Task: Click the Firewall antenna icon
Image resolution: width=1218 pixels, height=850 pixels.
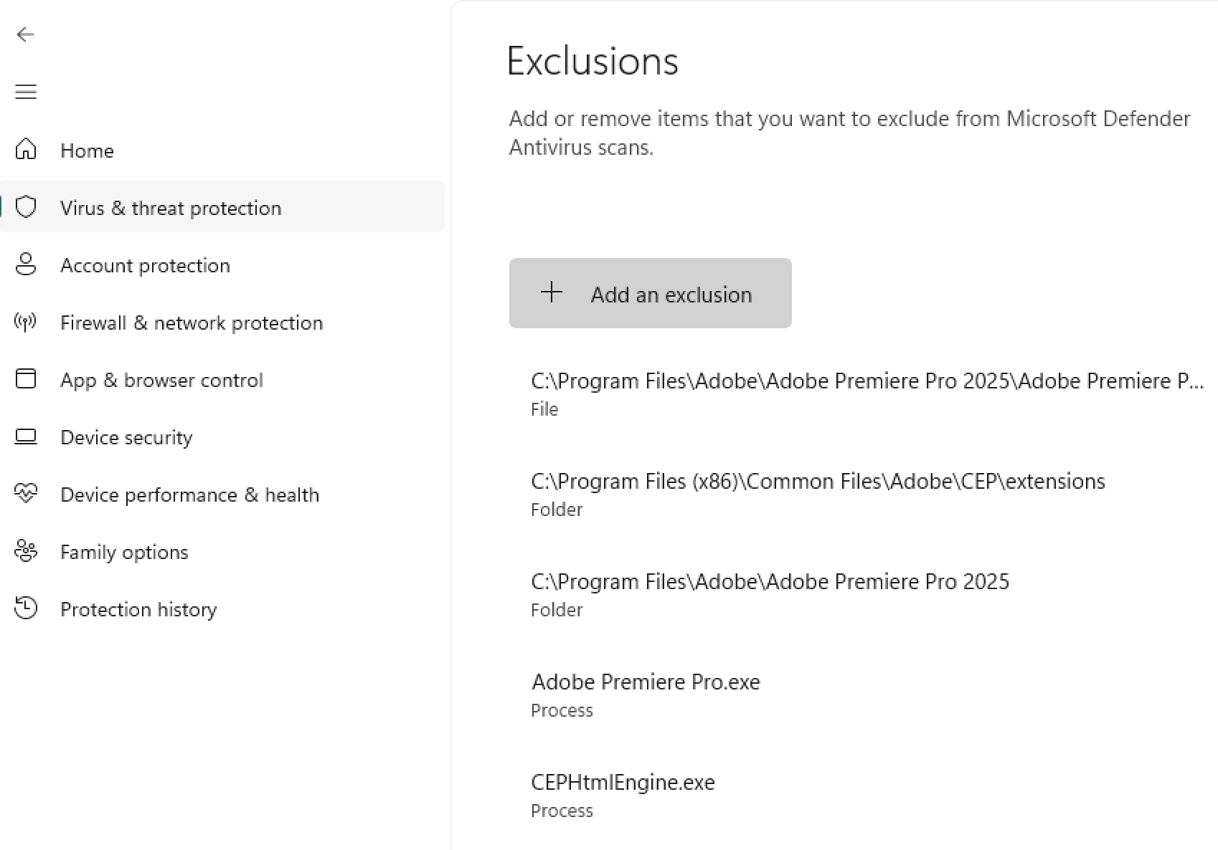Action: click(26, 322)
